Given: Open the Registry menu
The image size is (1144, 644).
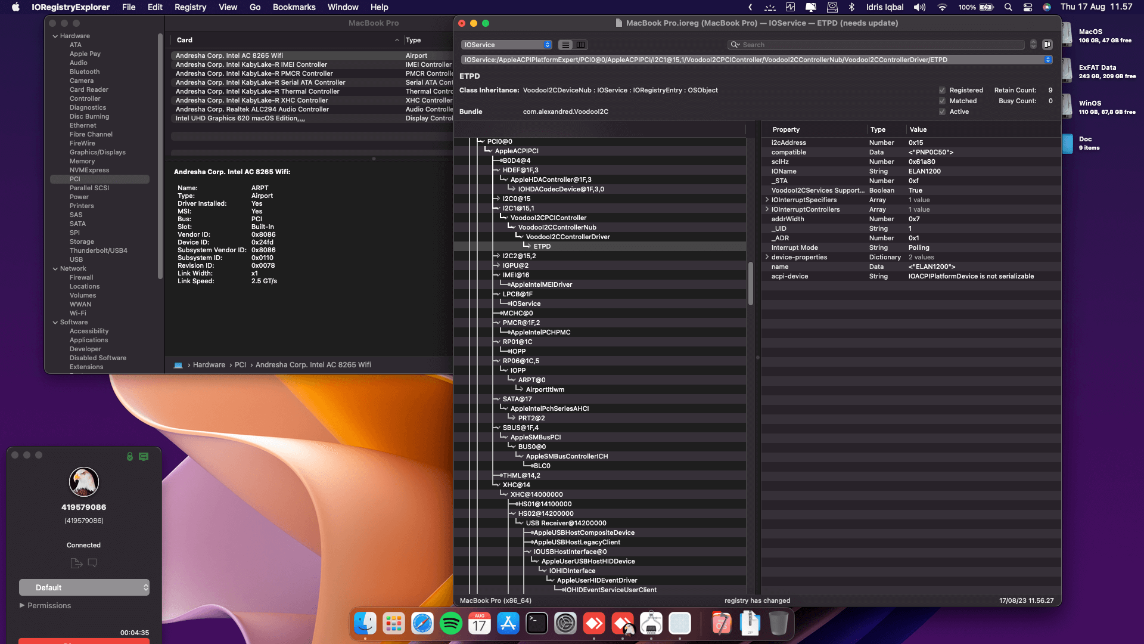Looking at the screenshot, I should click(x=190, y=7).
